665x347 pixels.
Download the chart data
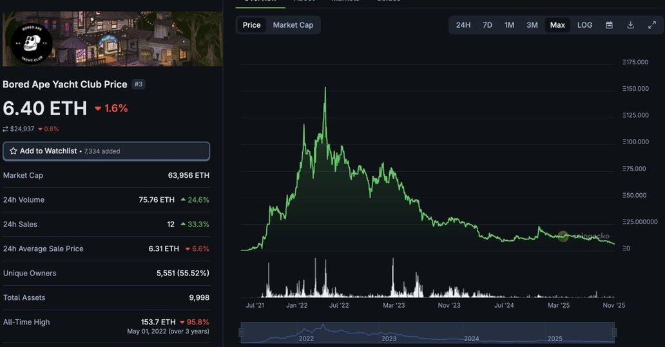click(x=631, y=25)
